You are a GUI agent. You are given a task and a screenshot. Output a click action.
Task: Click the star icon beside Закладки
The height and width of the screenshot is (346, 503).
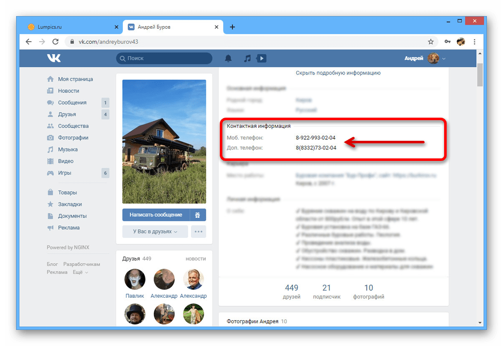[x=50, y=204]
